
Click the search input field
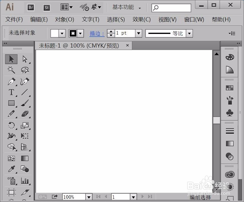click(171, 8)
